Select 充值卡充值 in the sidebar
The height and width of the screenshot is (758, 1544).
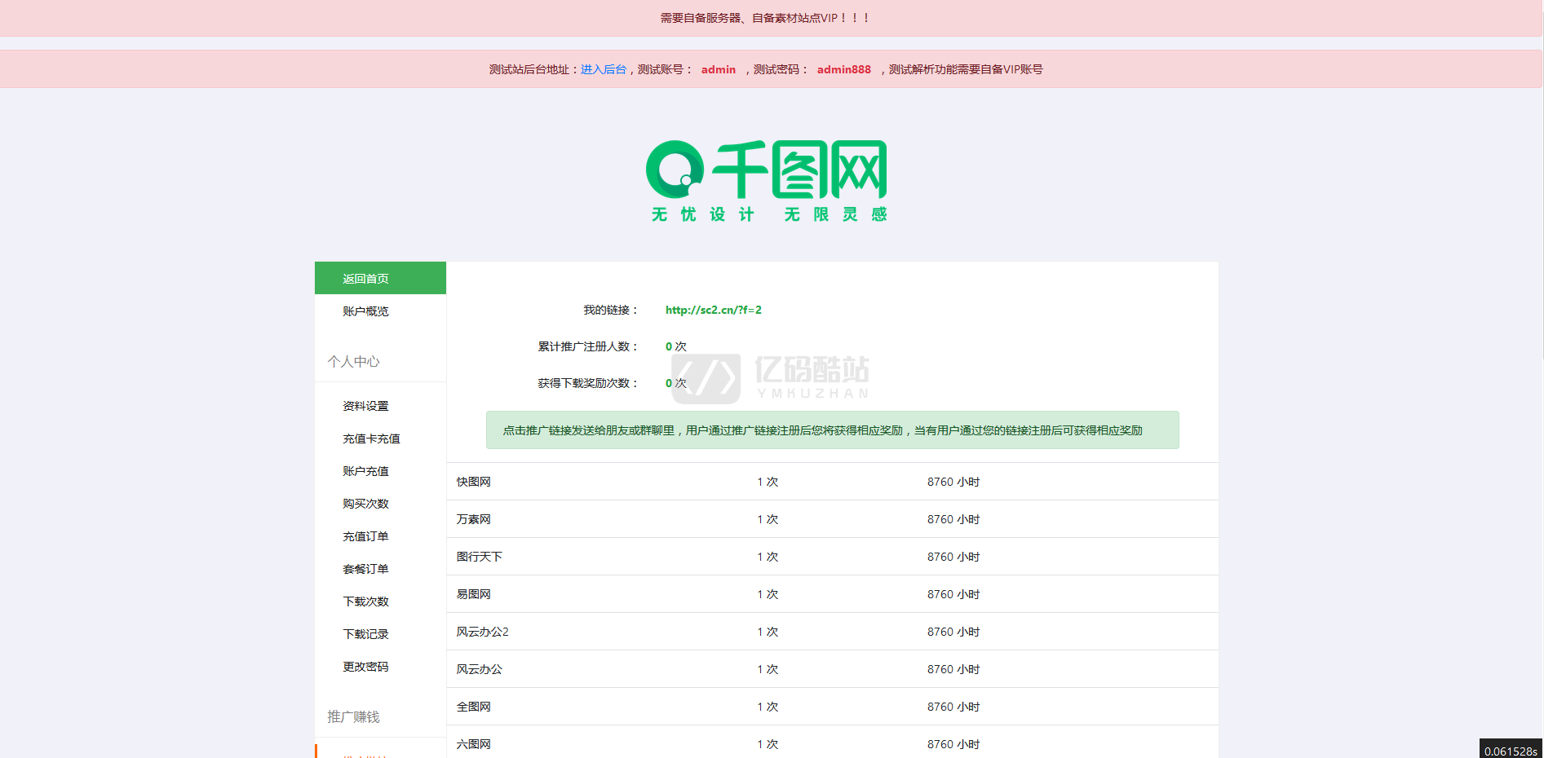click(x=371, y=438)
